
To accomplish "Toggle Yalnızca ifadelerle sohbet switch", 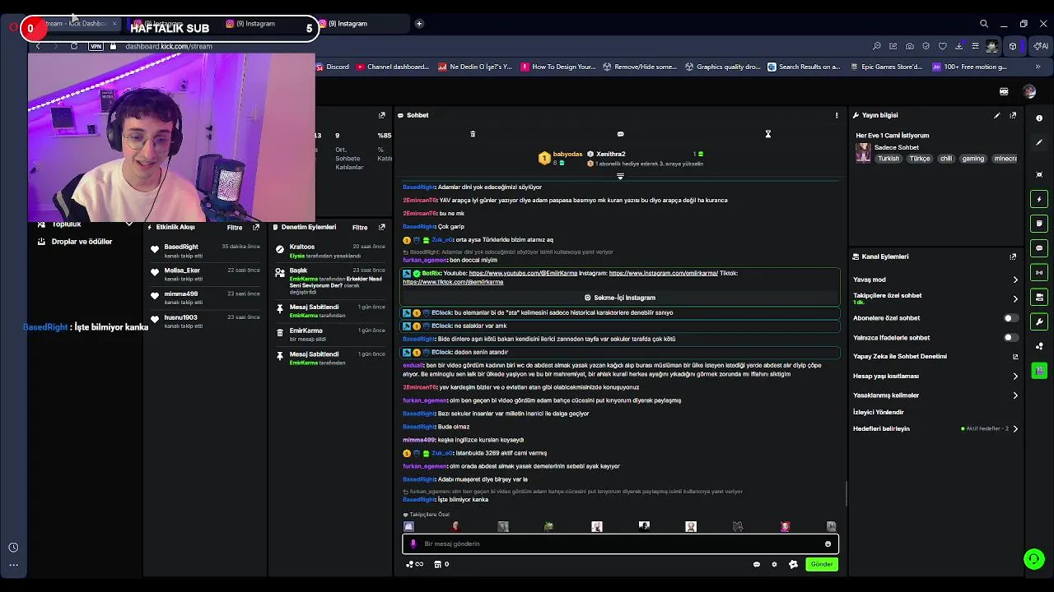I will coord(1010,337).
